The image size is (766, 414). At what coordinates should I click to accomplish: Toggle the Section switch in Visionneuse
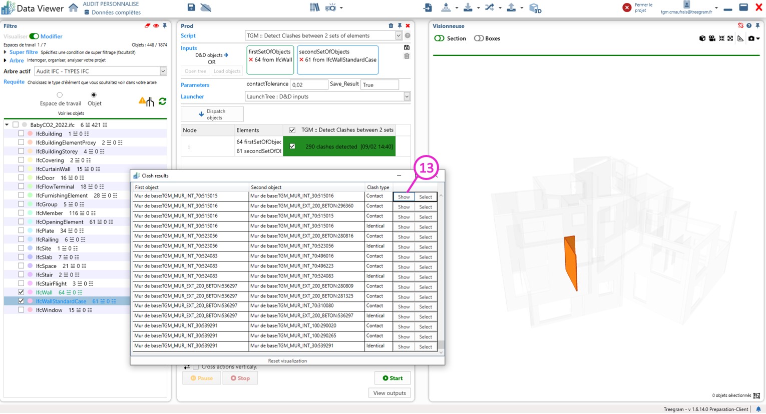pos(439,38)
